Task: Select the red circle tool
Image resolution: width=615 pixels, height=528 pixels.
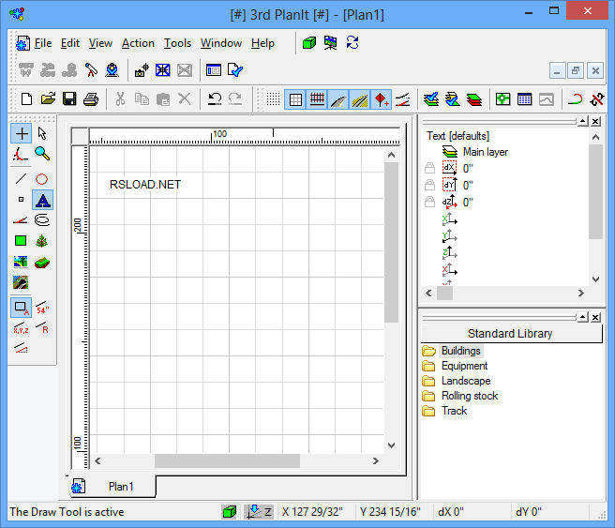Action: point(42,179)
